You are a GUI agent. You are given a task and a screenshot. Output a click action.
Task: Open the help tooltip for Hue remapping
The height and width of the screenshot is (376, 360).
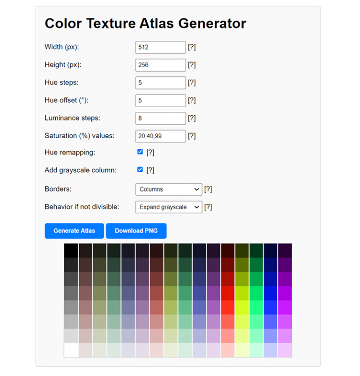pyautogui.click(x=150, y=152)
